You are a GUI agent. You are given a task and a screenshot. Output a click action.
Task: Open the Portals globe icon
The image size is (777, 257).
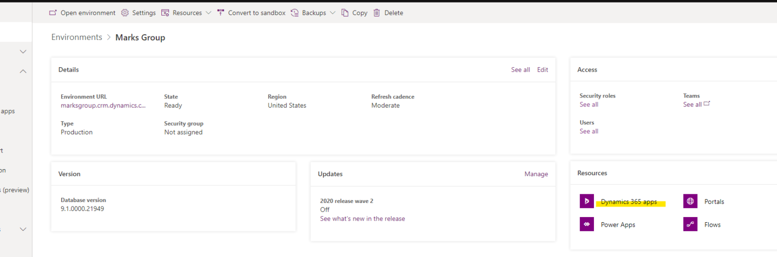tap(690, 201)
